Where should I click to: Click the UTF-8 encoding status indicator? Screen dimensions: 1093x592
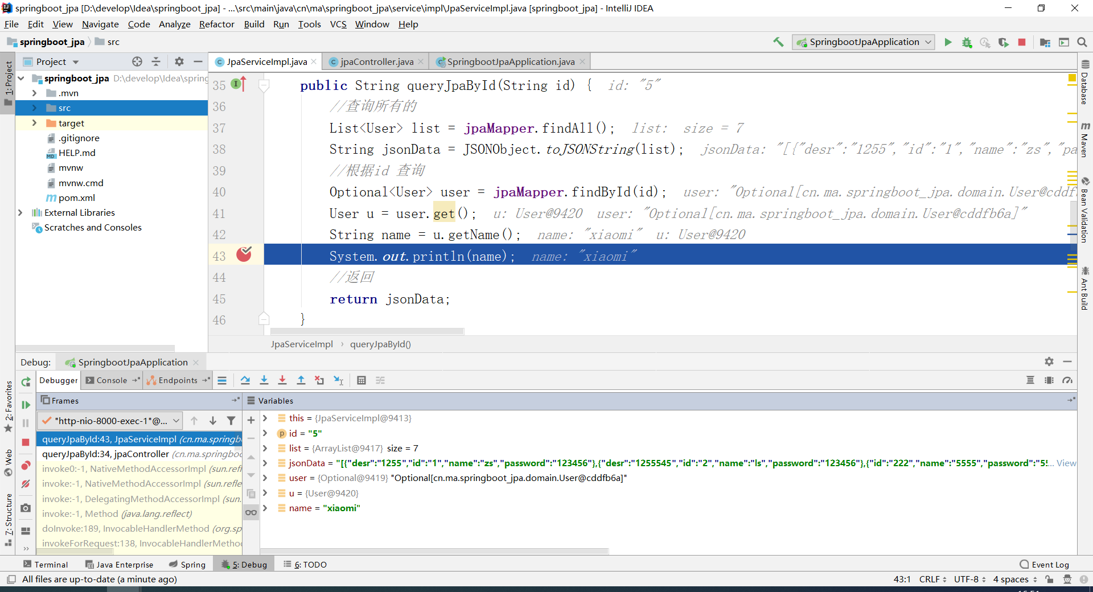coord(970,579)
